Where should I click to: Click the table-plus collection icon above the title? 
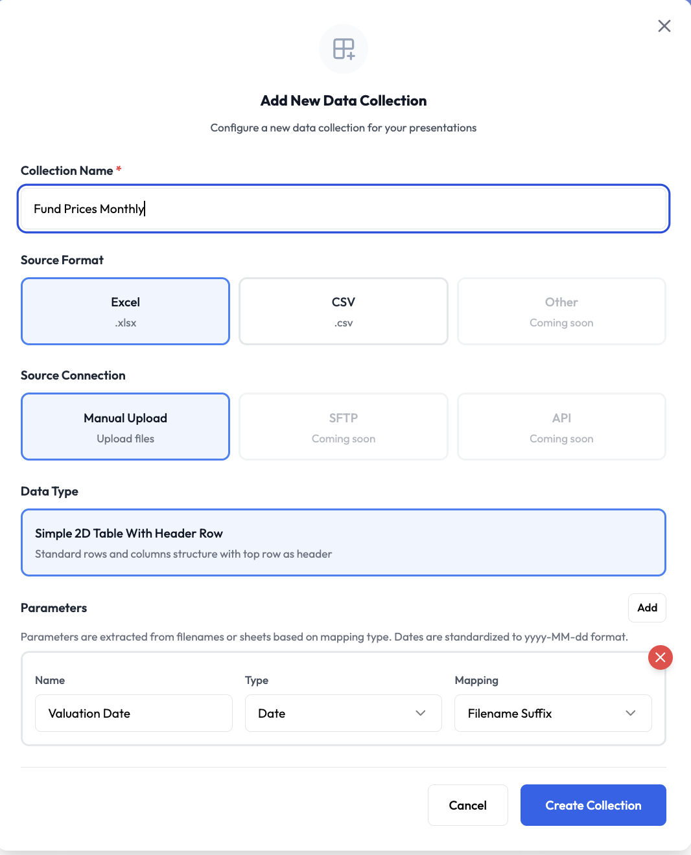pyautogui.click(x=343, y=49)
